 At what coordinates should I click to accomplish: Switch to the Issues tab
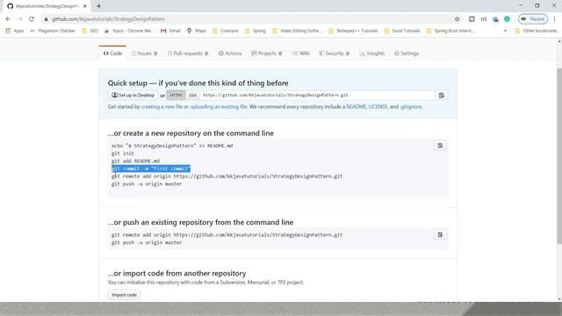[144, 54]
